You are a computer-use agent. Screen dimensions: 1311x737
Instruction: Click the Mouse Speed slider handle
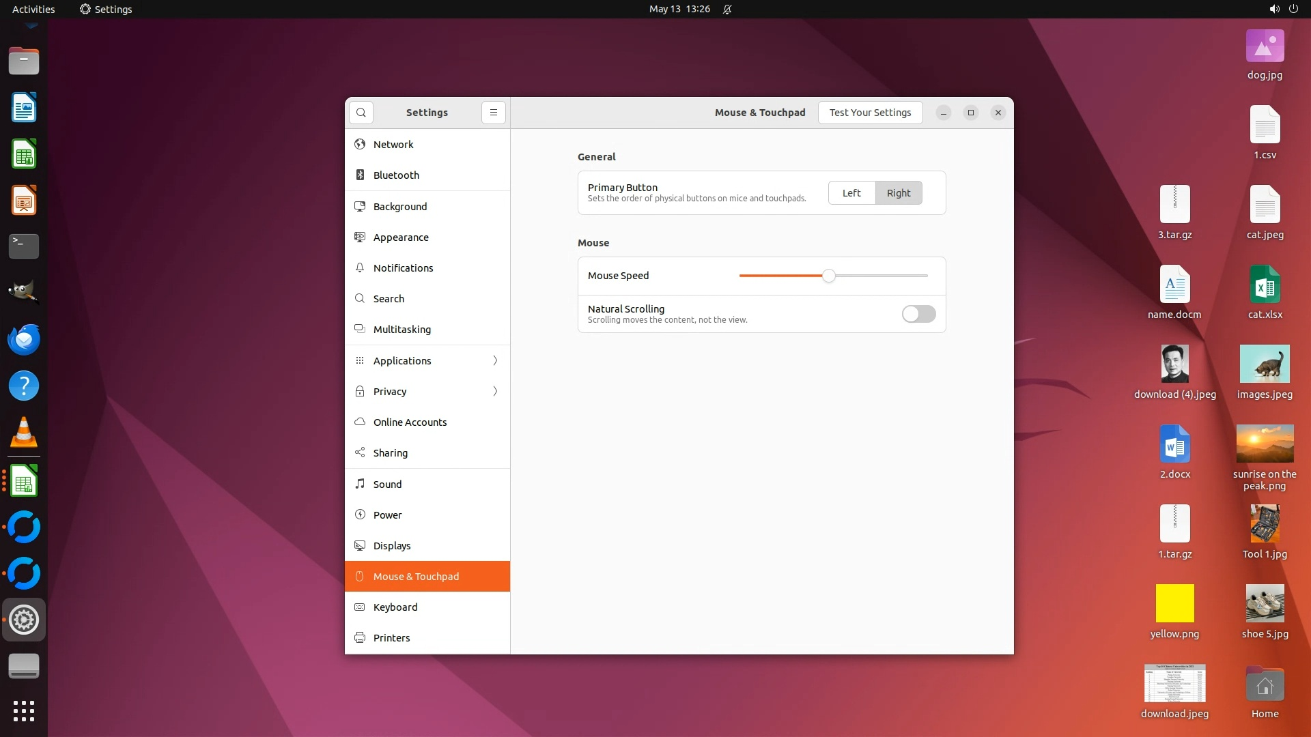pos(828,276)
